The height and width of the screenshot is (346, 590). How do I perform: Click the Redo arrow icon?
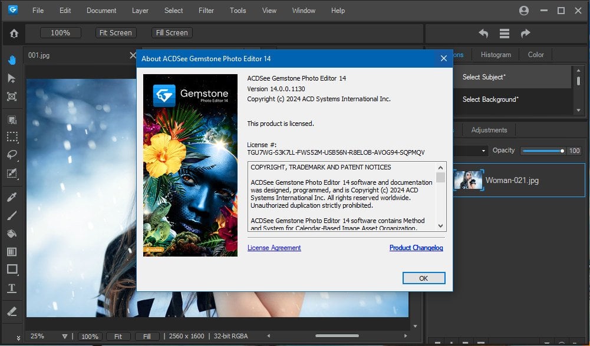click(526, 34)
